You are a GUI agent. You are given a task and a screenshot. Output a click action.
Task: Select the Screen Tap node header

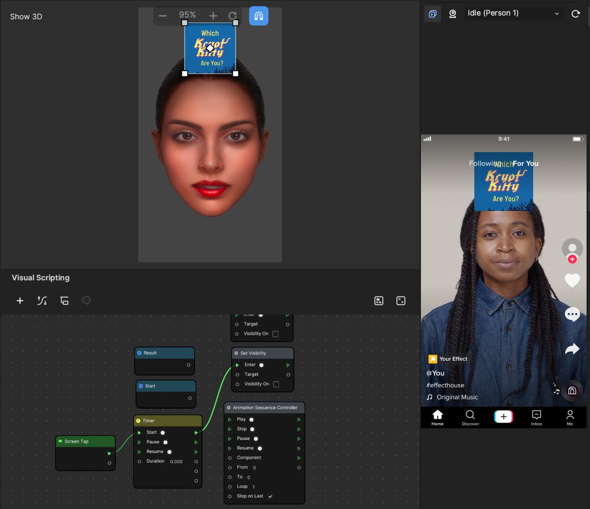pos(86,441)
